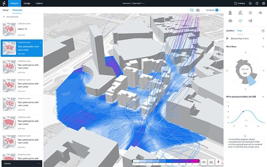This screenshot has width=267, height=167.
Task: Click the camera snapshot icon
Action: (x=211, y=162)
